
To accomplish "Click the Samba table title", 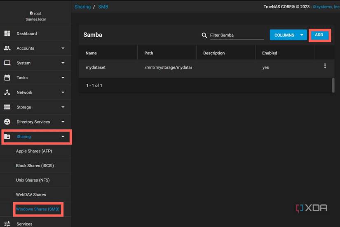I will point(93,35).
